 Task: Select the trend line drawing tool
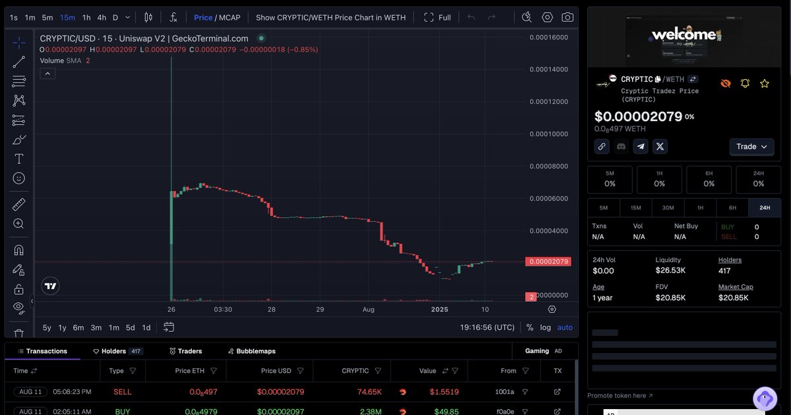click(18, 62)
